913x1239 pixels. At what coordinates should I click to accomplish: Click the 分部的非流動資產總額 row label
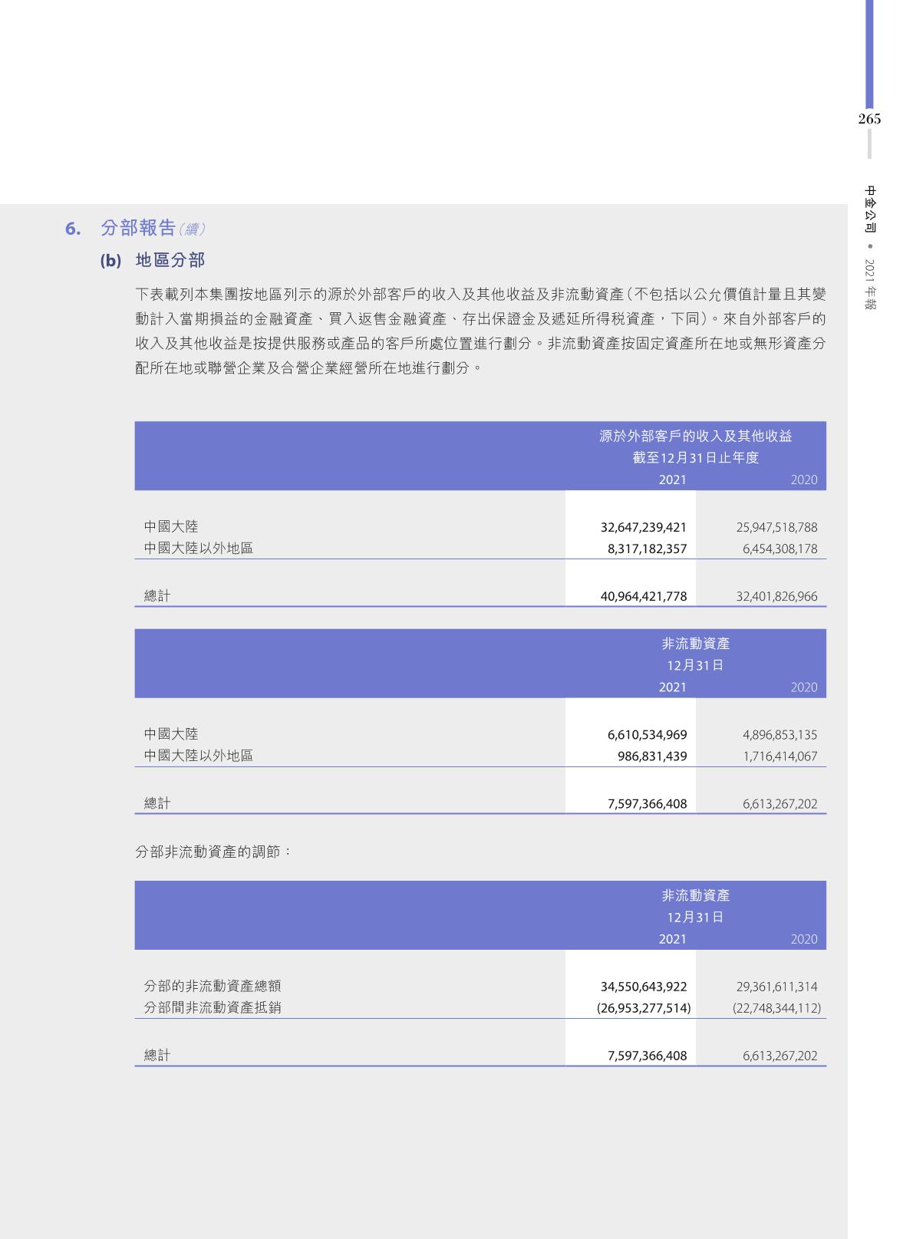click(213, 987)
